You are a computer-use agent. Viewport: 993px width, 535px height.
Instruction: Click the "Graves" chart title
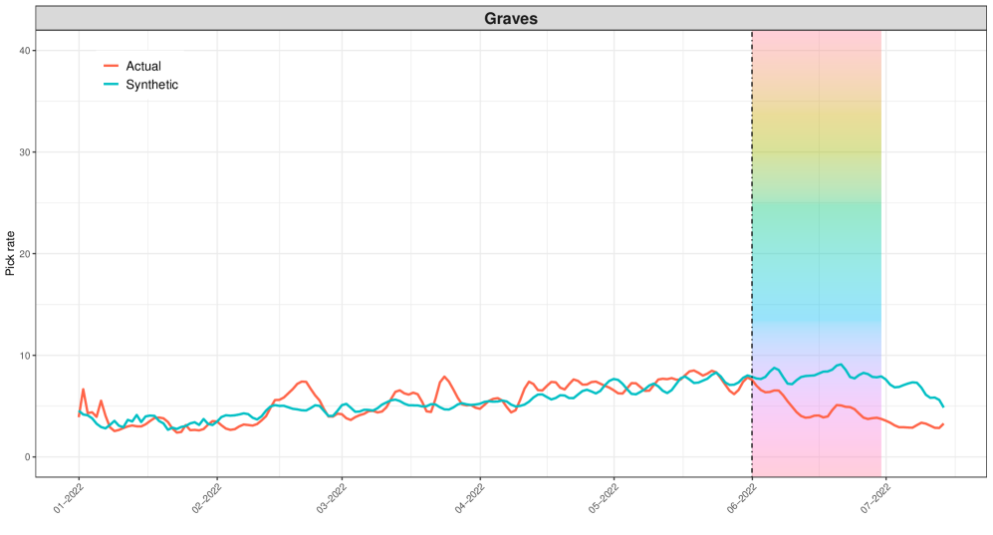click(510, 18)
